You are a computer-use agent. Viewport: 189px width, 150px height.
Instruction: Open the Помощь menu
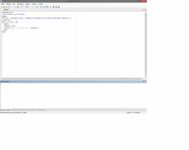coord(41,4)
